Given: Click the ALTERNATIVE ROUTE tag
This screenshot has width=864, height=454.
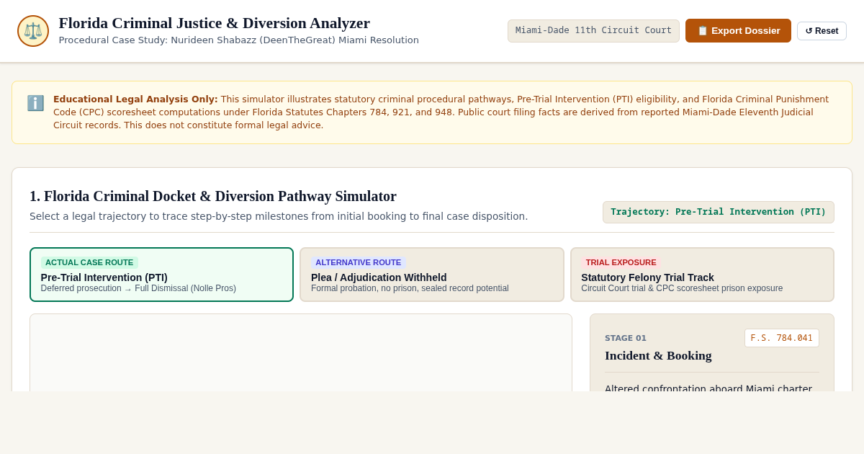Looking at the screenshot, I should (x=359, y=262).
